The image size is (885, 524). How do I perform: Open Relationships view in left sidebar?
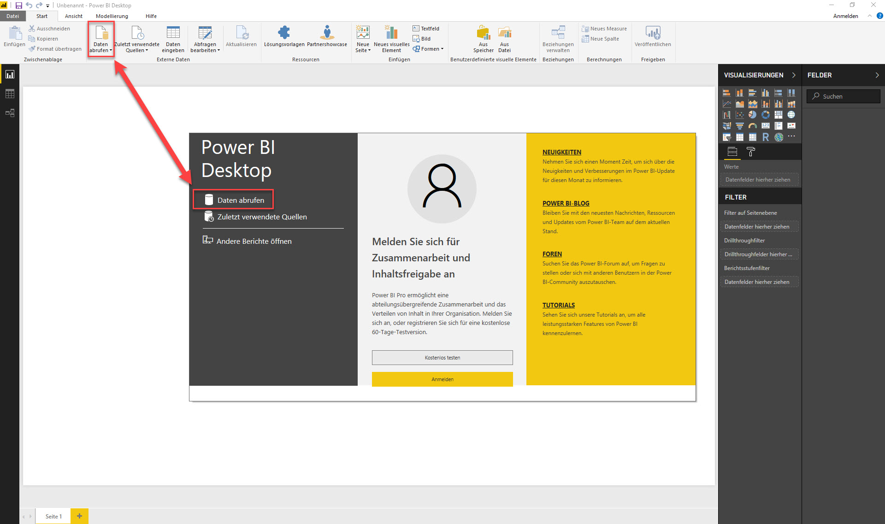(10, 113)
